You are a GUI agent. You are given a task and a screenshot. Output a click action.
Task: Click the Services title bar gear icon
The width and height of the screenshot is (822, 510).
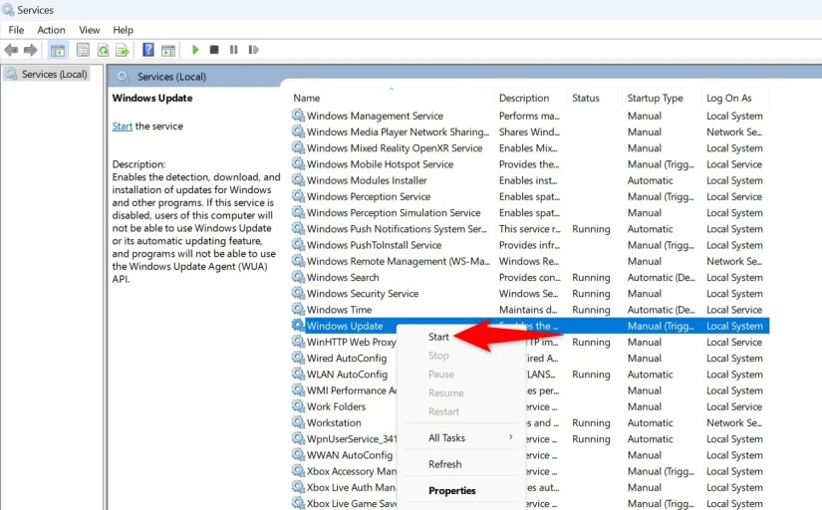[x=8, y=9]
